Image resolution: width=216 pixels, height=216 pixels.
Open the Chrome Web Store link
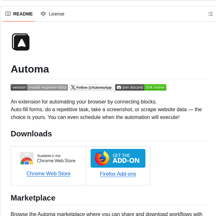tap(48, 173)
